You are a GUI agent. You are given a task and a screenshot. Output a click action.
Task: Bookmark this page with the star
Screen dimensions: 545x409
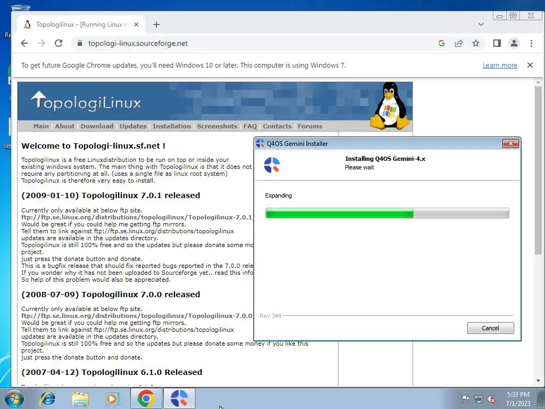tap(476, 43)
